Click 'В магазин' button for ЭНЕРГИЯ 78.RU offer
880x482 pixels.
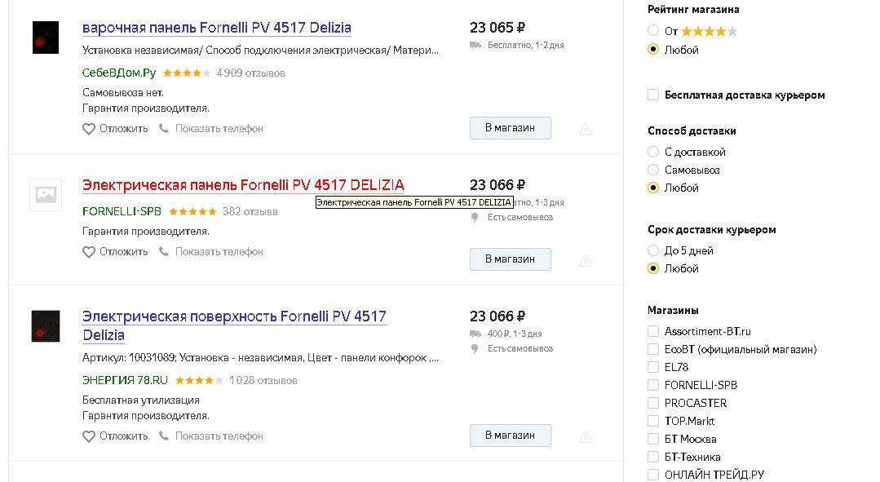510,436
